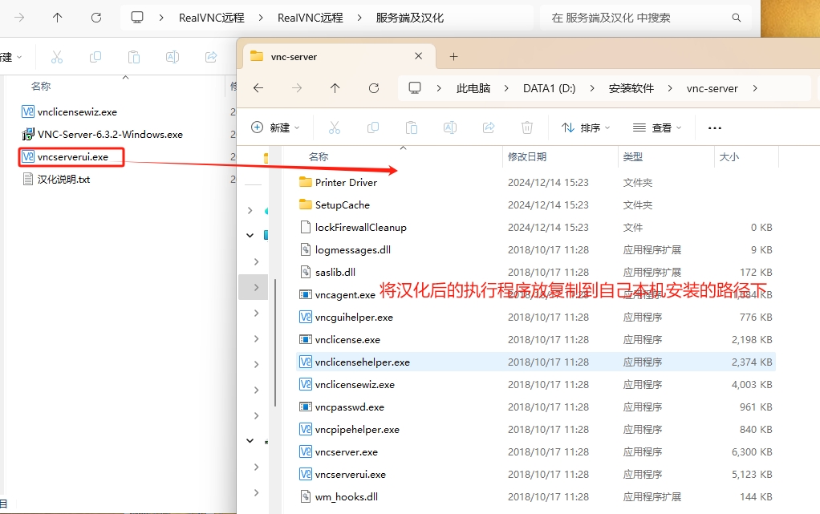The height and width of the screenshot is (514, 820).
Task: Click the Paste icon in vnc-server toolbar
Action: pos(412,127)
